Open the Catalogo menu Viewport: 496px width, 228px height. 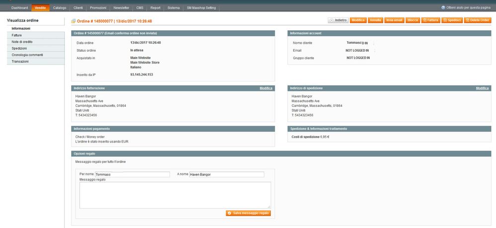click(60, 7)
